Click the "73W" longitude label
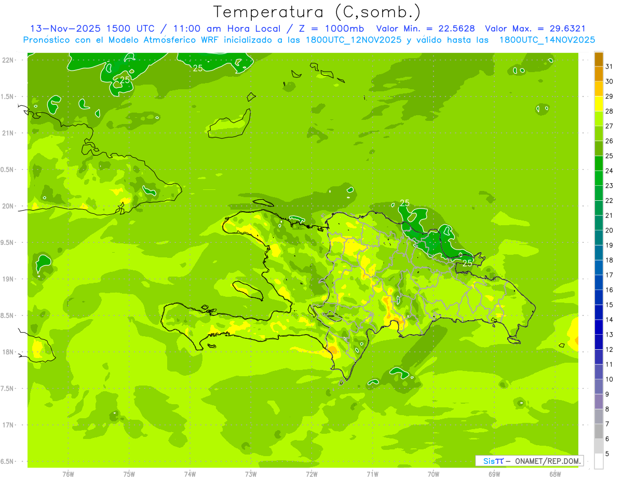Viewport: 623px width, 481px height. (x=251, y=474)
